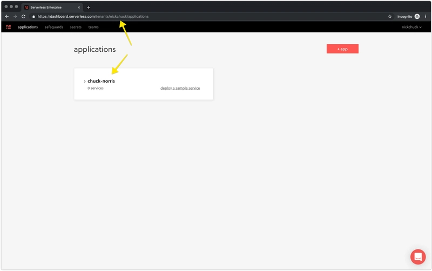Screen dimensions: 432x271
Task: Reload the page with the refresh icon
Action: 23,17
